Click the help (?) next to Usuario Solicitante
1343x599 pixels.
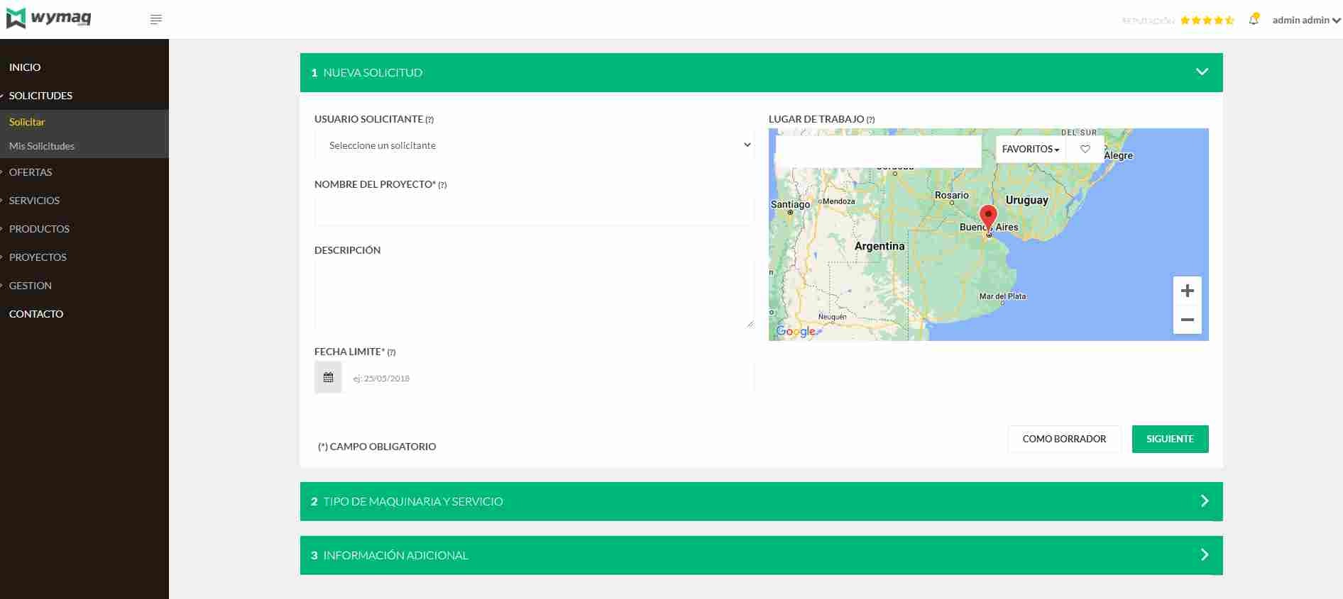tap(429, 120)
